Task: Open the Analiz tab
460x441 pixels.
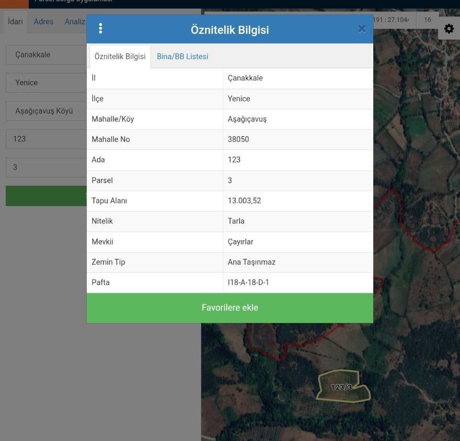Action: 75,22
